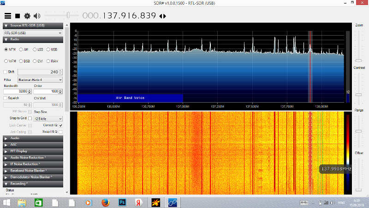Image resolution: width=369 pixels, height=208 pixels.
Task: Open the RTL-SDR (USB) source dropdown
Action: [x=33, y=33]
